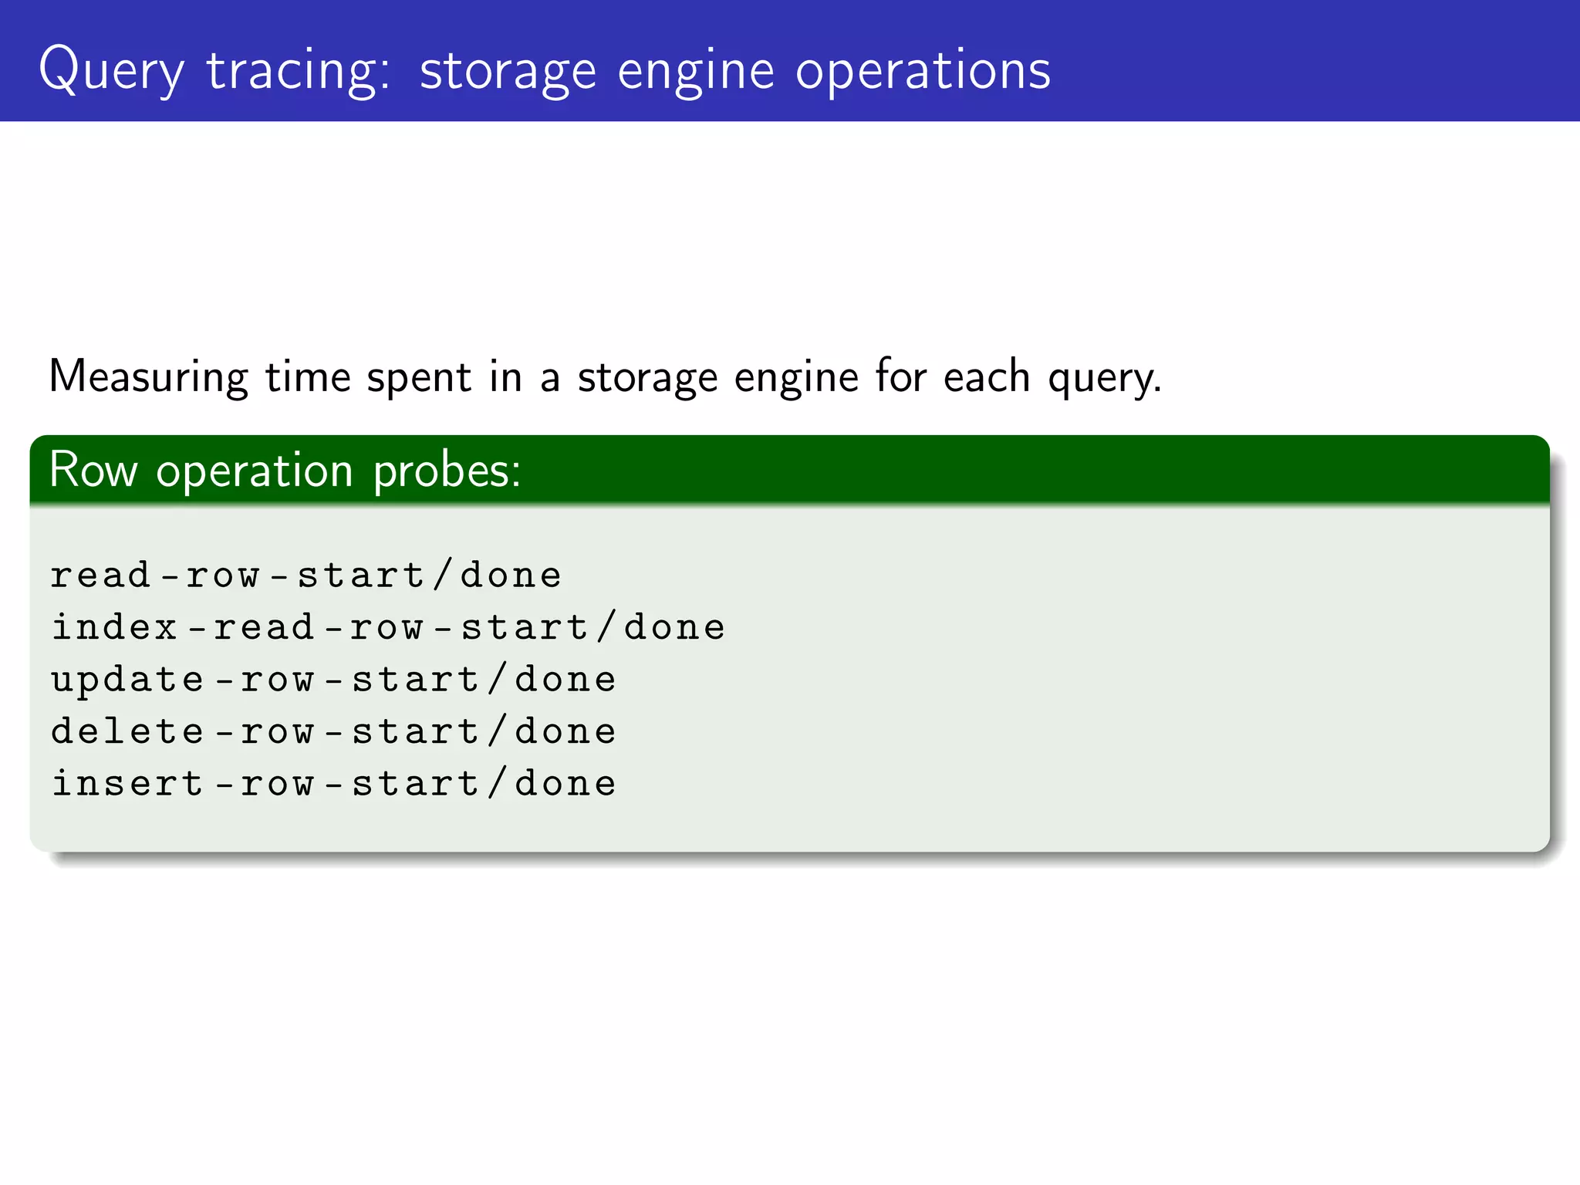Click the 'delete-row-start/done' probe line
The image size is (1580, 1185).
tap(333, 731)
